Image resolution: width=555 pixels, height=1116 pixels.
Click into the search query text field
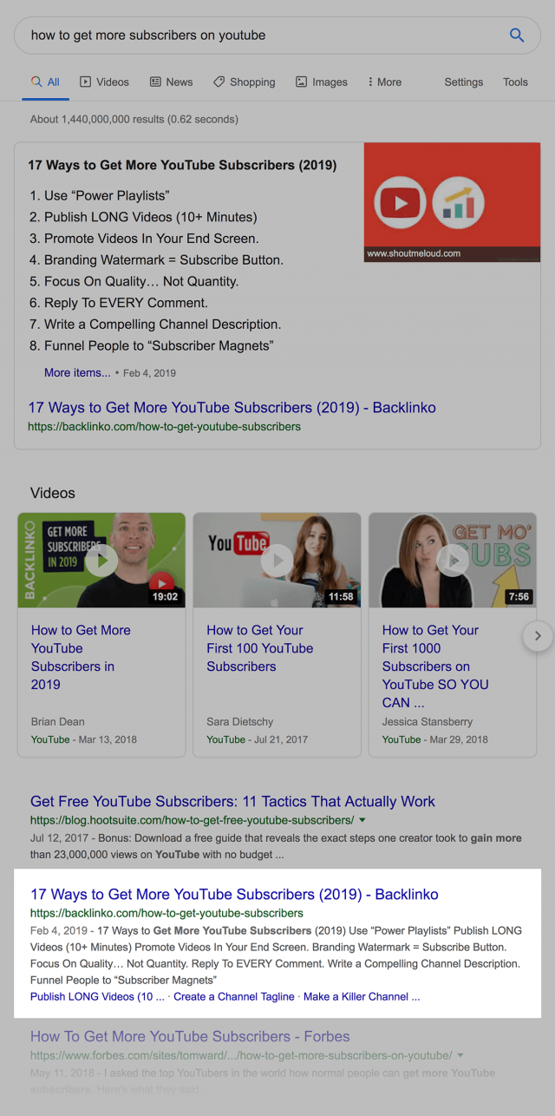pos(260,36)
